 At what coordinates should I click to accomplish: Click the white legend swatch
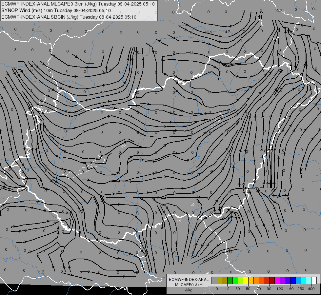tap(314, 280)
